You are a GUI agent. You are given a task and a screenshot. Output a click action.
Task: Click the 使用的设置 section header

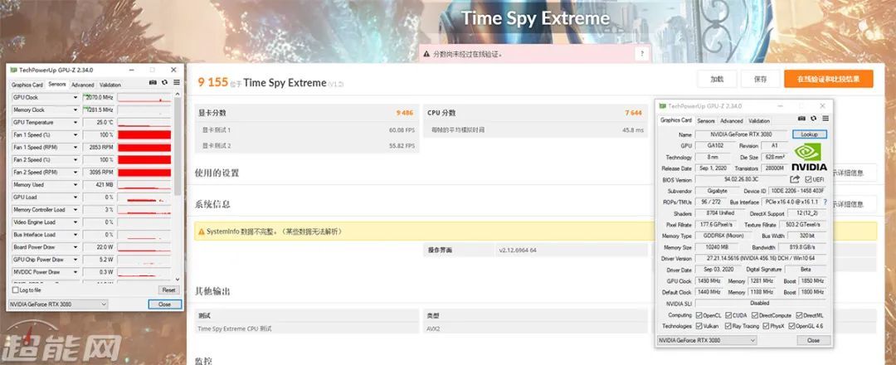(217, 173)
